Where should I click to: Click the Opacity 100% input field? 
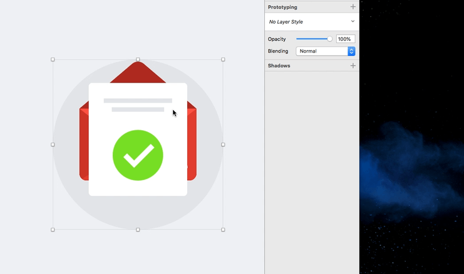[x=346, y=39]
